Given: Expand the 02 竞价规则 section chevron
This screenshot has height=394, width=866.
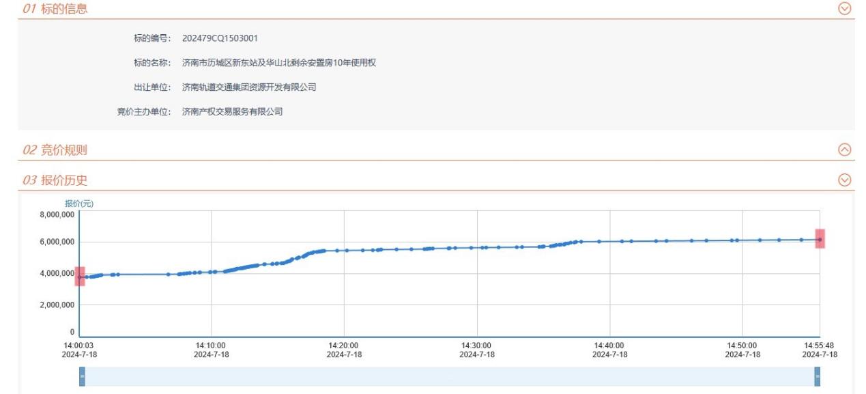Looking at the screenshot, I should click(845, 150).
